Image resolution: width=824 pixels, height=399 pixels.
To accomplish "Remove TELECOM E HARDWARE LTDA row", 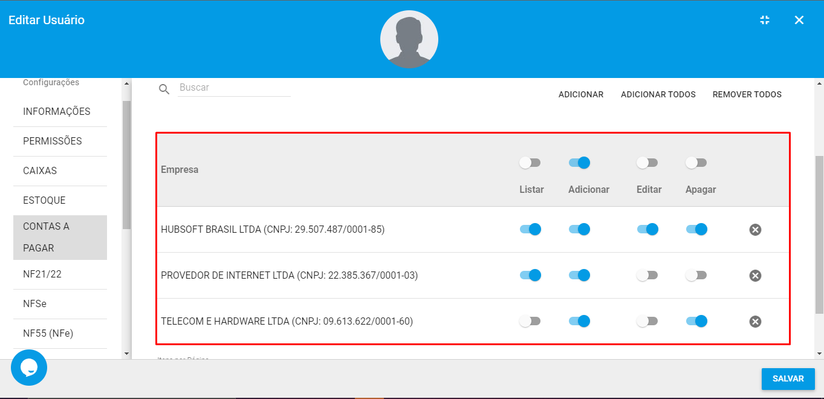I will click(x=755, y=322).
